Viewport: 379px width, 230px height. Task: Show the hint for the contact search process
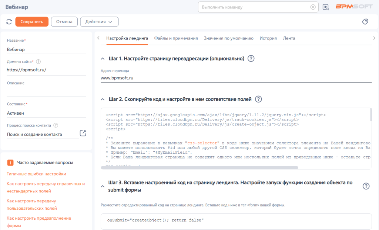(x=56, y=125)
